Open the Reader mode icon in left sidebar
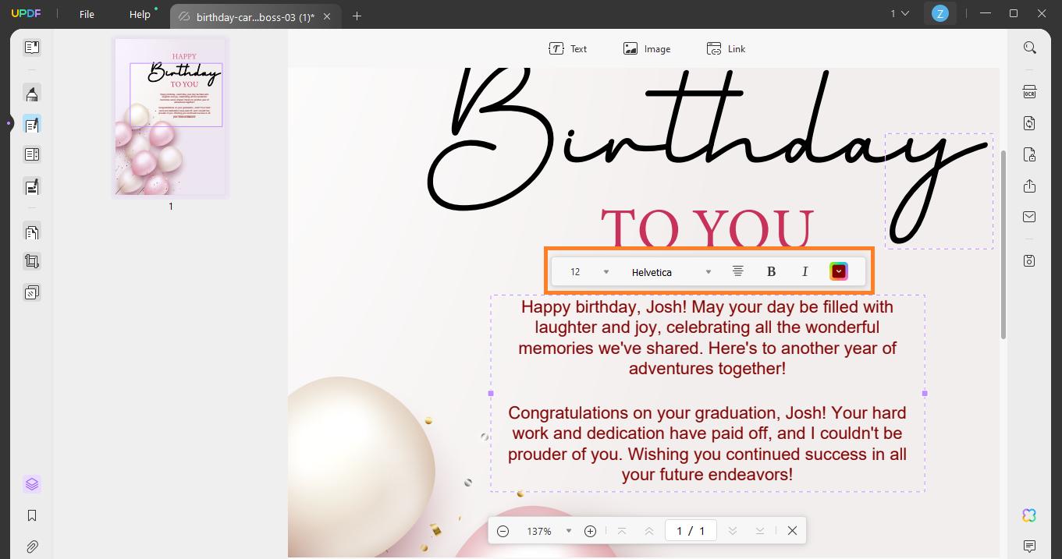The image size is (1062, 559). pos(32,48)
